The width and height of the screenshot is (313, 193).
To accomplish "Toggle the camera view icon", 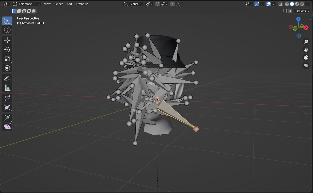I will coord(306,57).
